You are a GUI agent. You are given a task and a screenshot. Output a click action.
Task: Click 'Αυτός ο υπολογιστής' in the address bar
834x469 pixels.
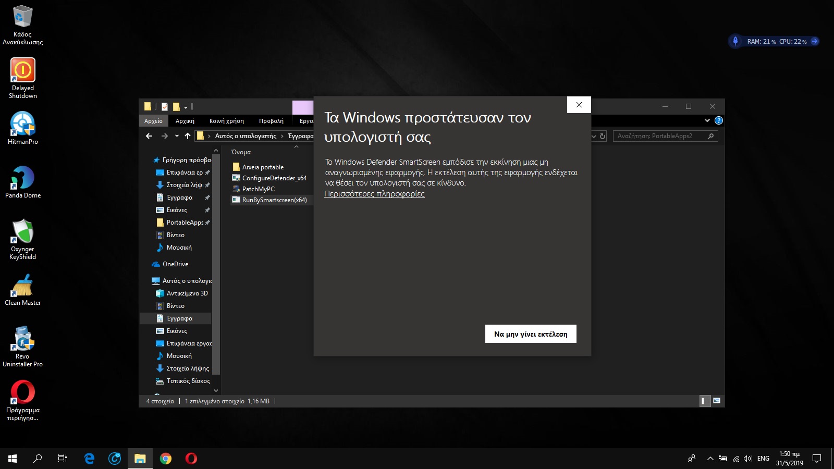pos(246,136)
